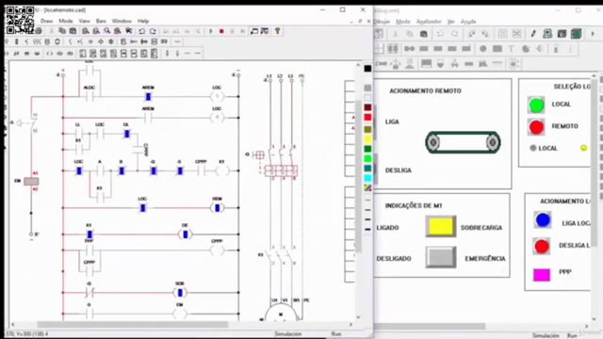Select the rectangle shape tool in right window

497,48
